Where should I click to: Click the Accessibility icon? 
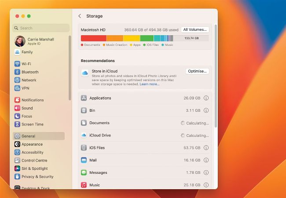coord(17,152)
